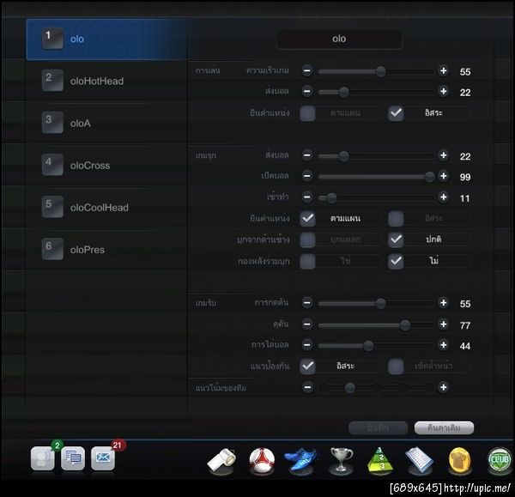Enable บุกแหลก wing attack option
The height and width of the screenshot is (497, 515).
pyautogui.click(x=308, y=239)
